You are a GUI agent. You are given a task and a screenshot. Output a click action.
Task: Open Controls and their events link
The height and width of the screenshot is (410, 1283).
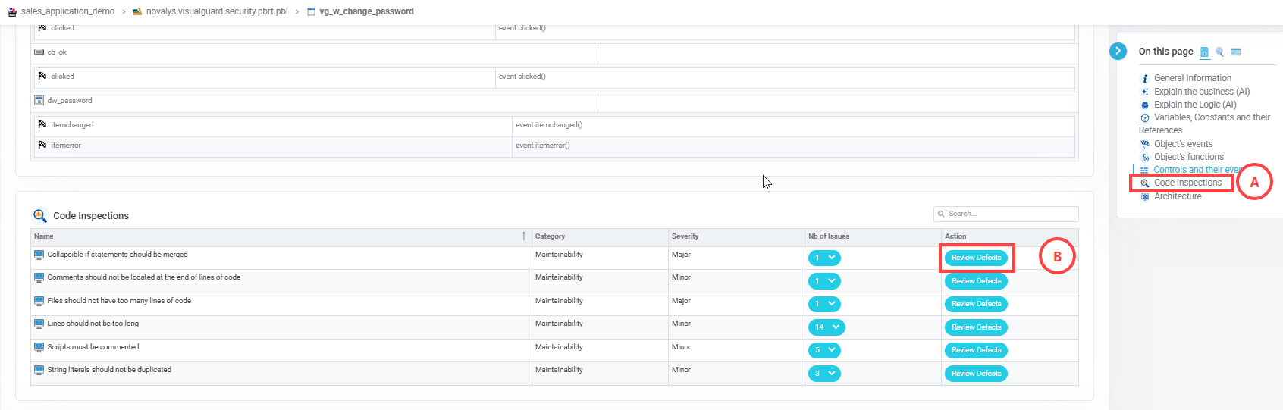1197,170
